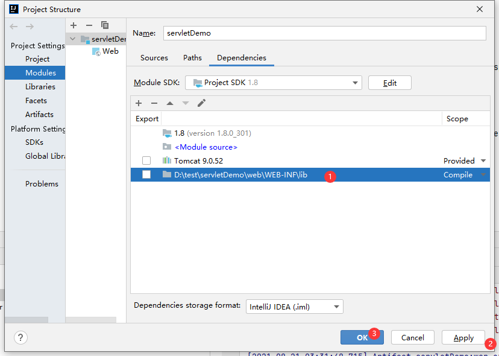
Task: Click the Name input field
Action: click(x=325, y=33)
